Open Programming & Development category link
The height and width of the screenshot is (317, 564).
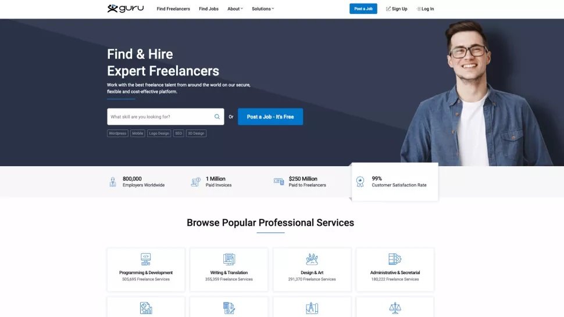[x=146, y=272]
